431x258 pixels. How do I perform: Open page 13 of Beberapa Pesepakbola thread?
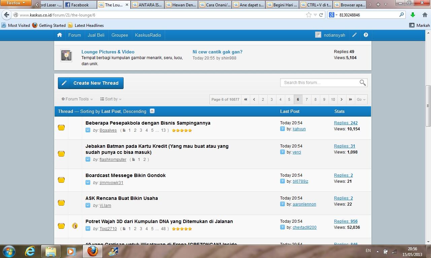(163, 130)
